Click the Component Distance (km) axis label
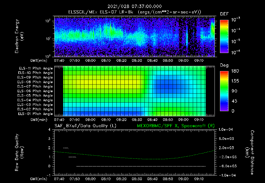The width and height of the screenshot is (265, 183). (250, 152)
